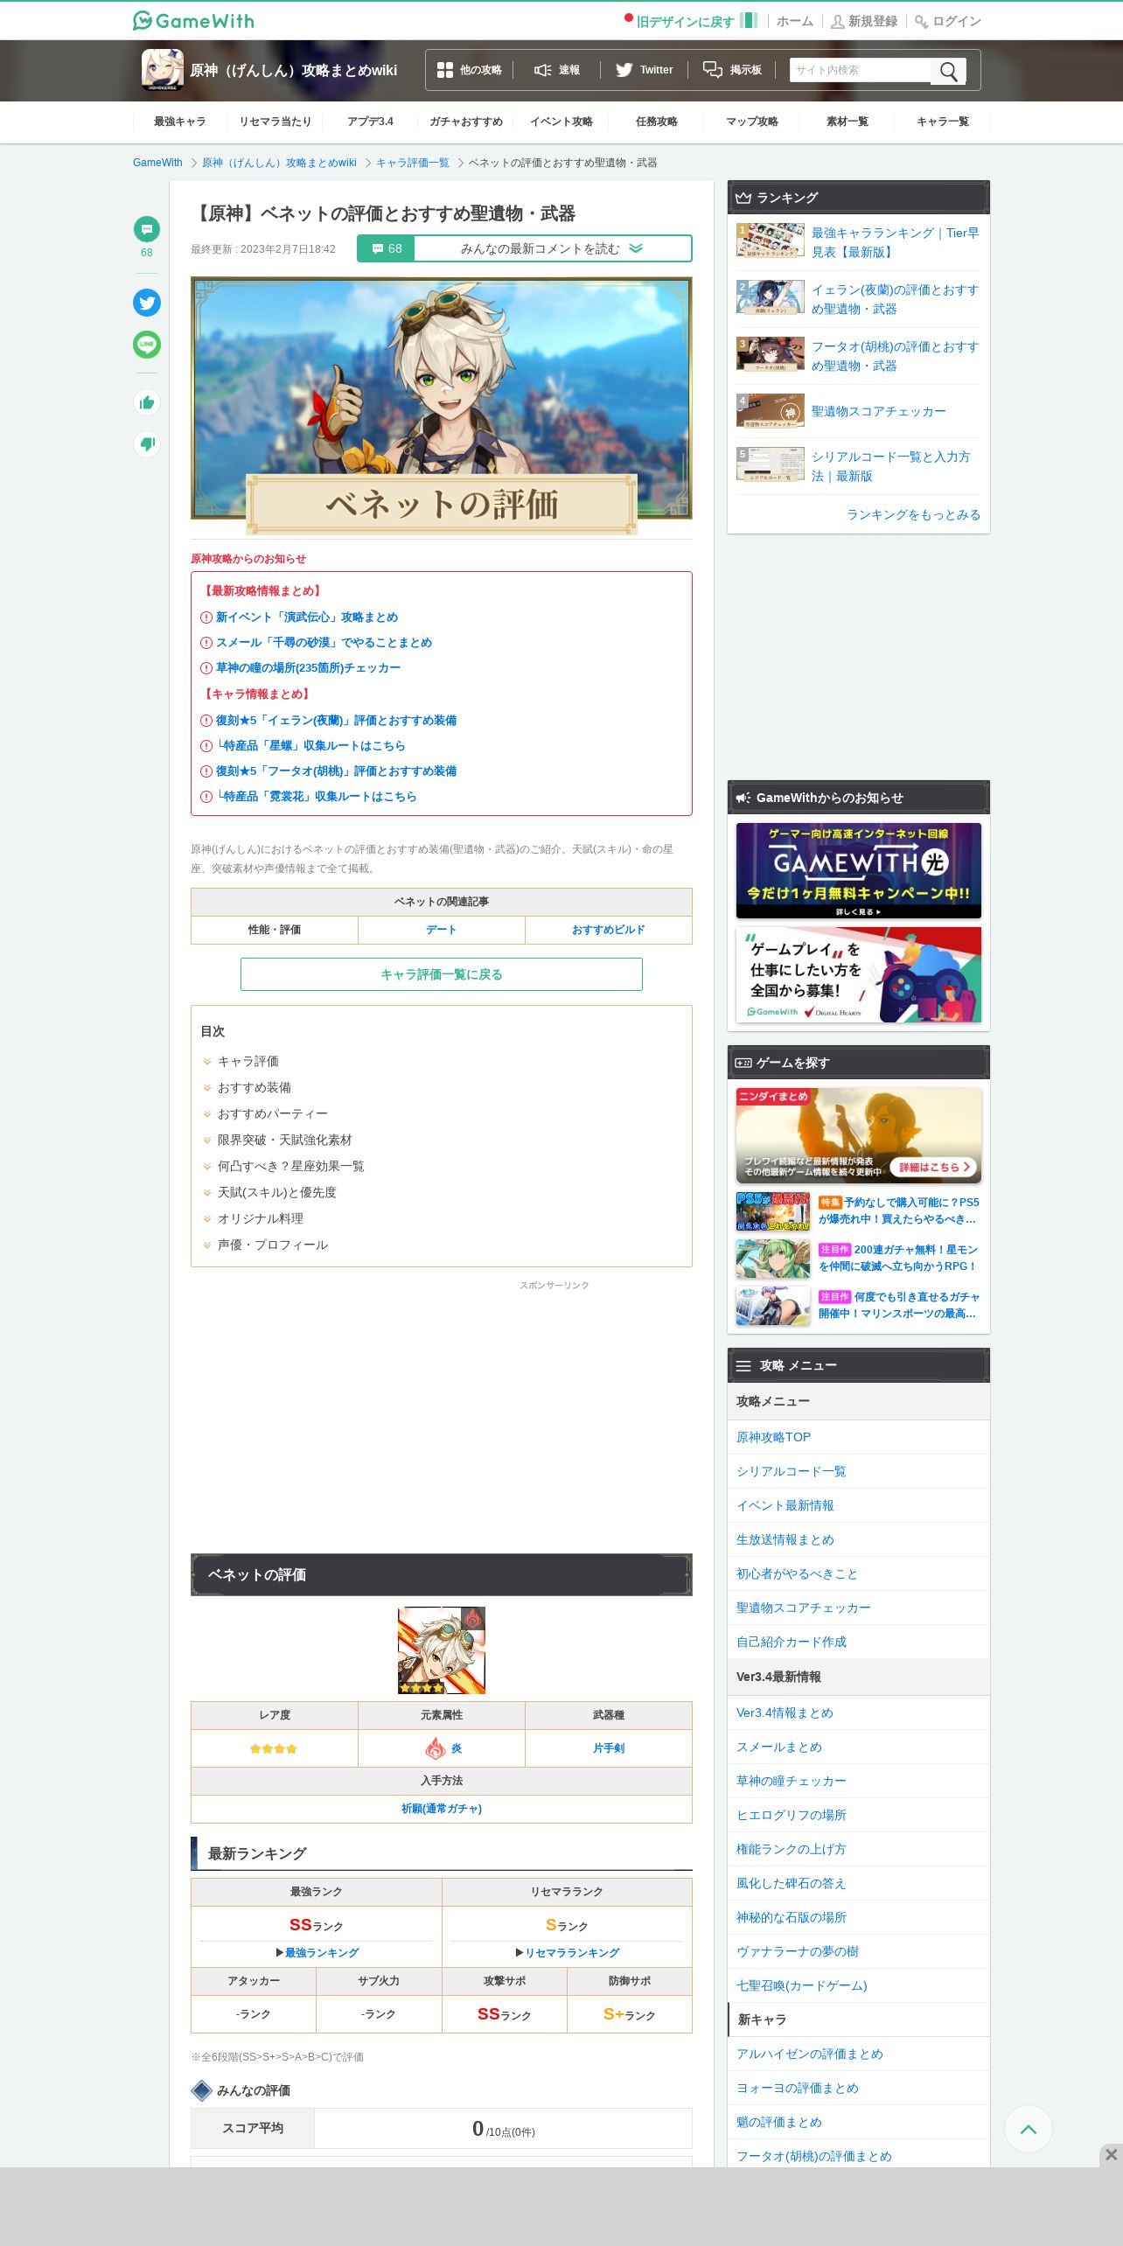Viewport: 1123px width, 2246px height.
Task: Jump to 声優・プロフィール section
Action: 273,1245
